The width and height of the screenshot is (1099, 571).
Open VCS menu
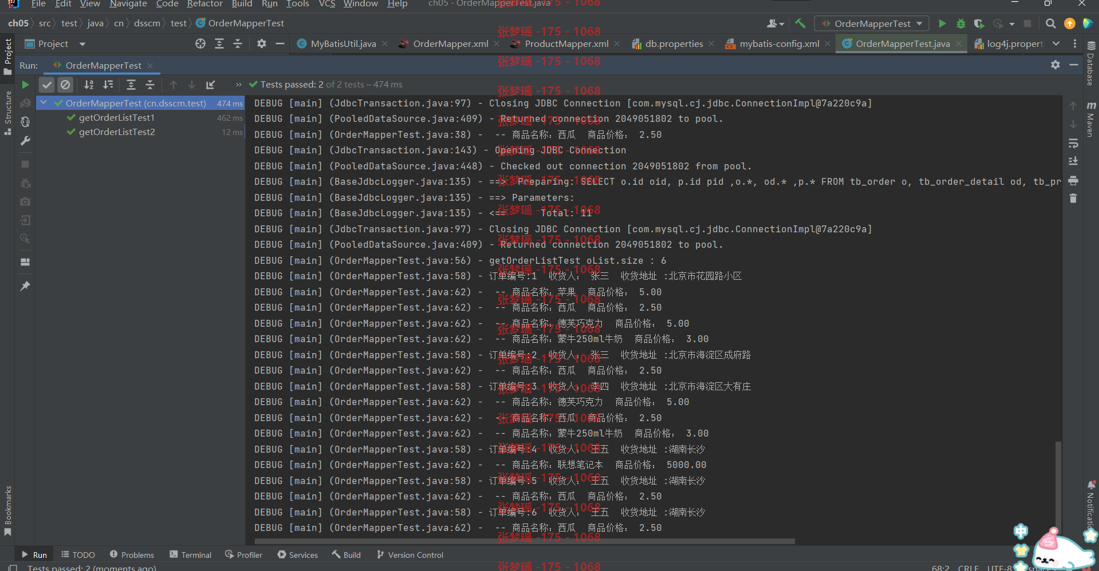click(327, 4)
